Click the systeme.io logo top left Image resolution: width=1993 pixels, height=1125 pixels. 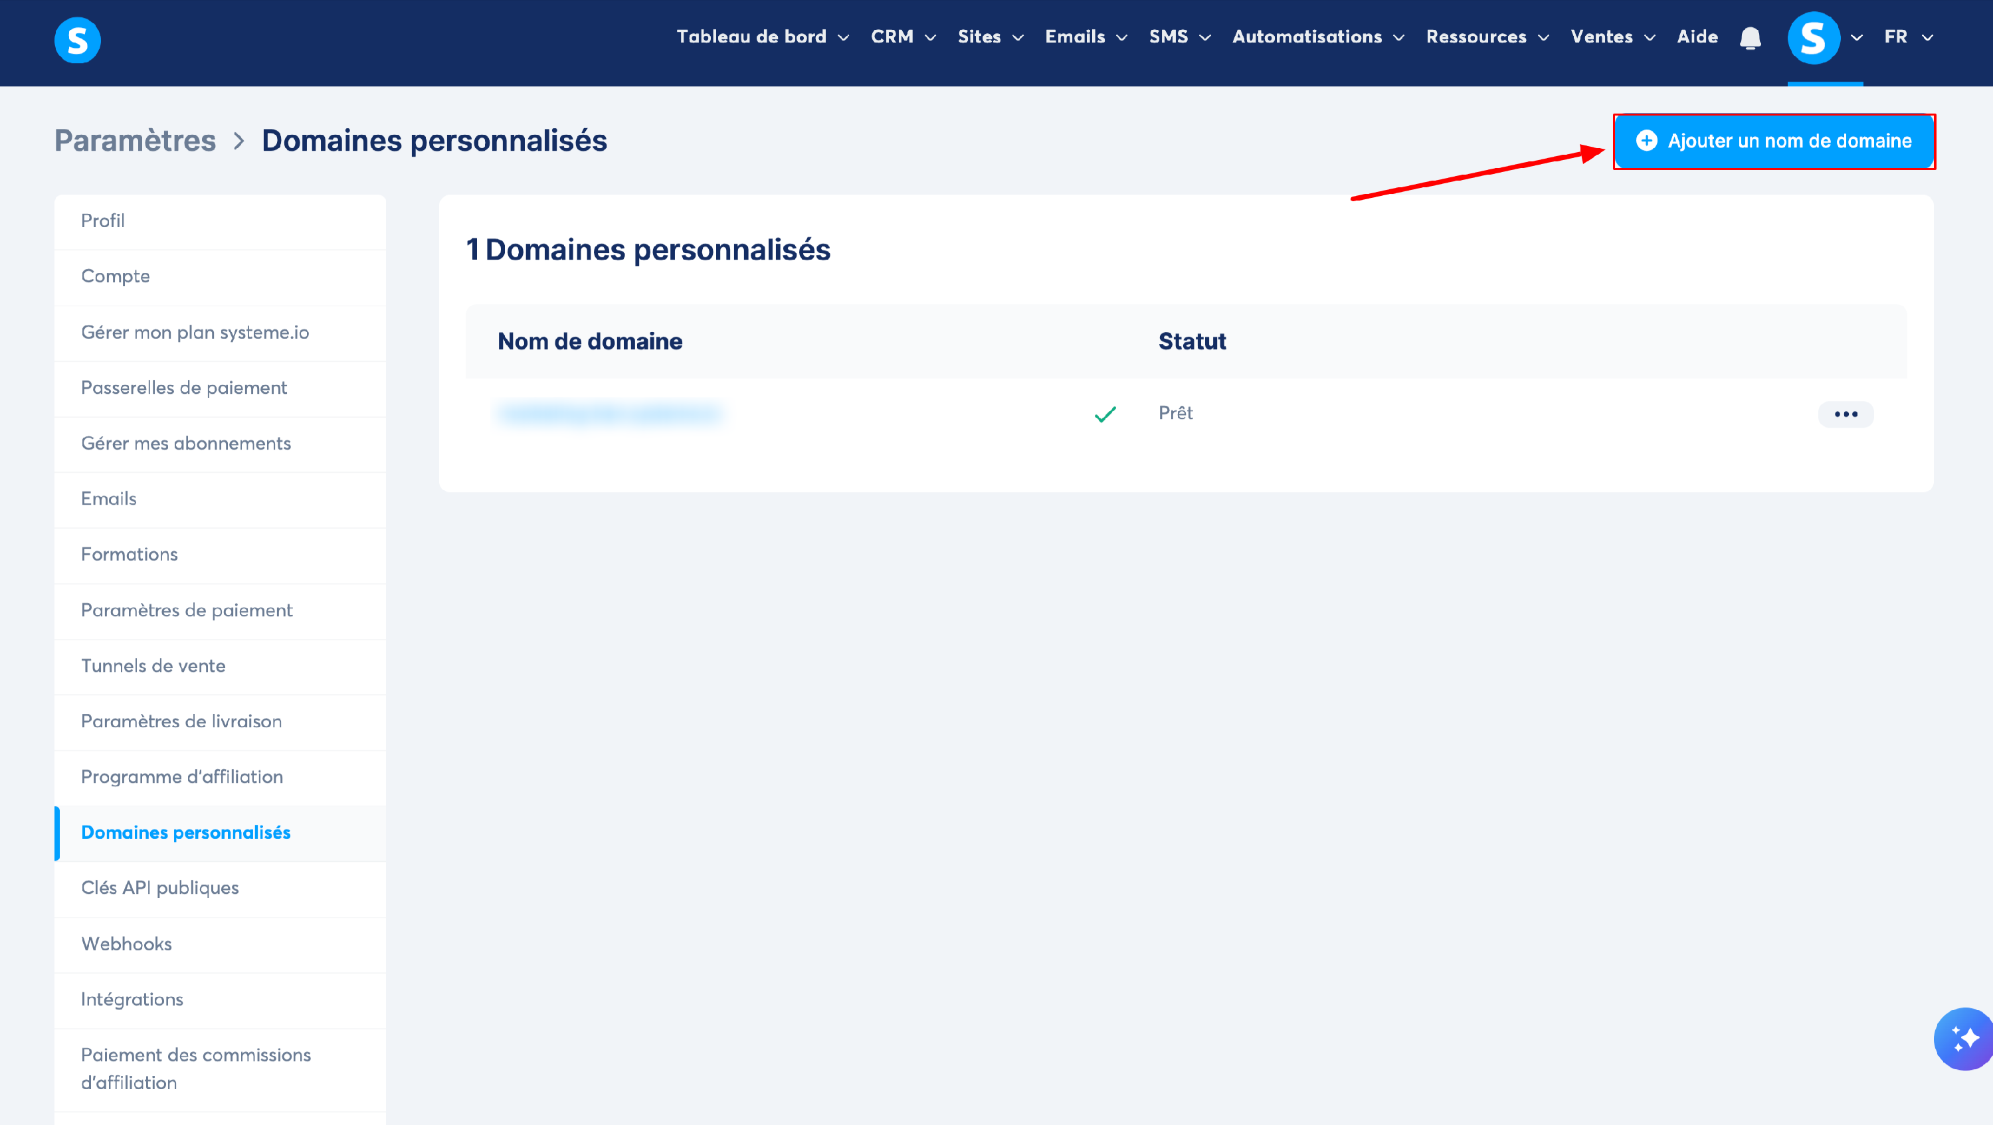[77, 41]
